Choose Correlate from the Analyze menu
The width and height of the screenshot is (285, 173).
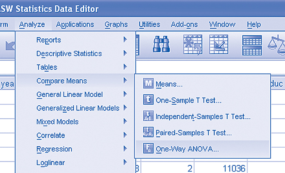click(50, 135)
